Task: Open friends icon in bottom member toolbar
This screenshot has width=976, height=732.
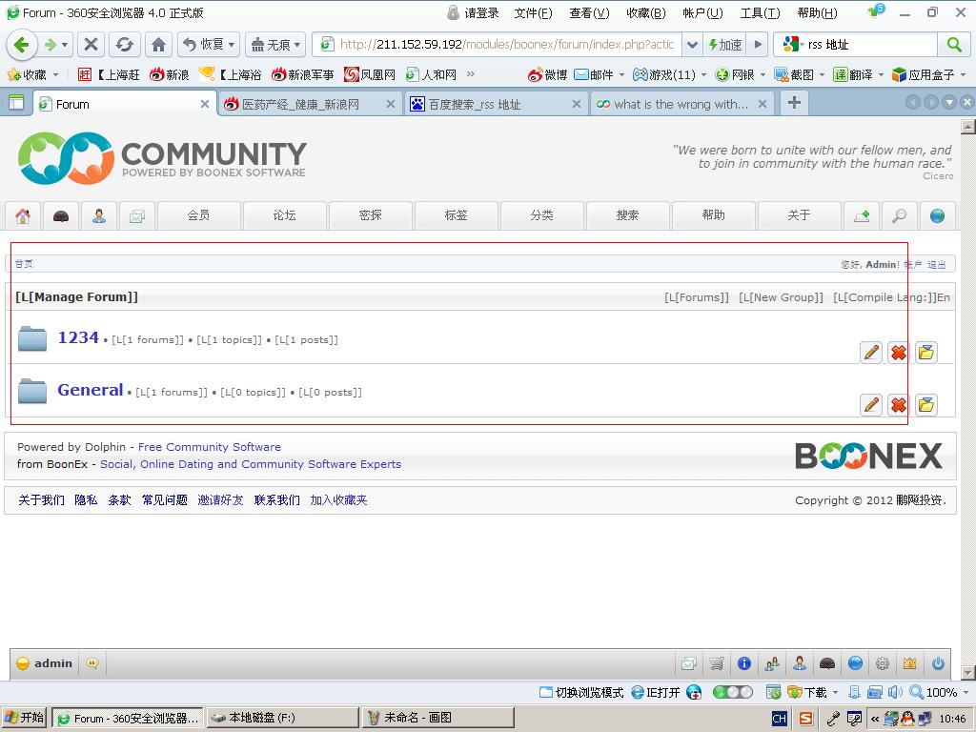Action: point(772,663)
